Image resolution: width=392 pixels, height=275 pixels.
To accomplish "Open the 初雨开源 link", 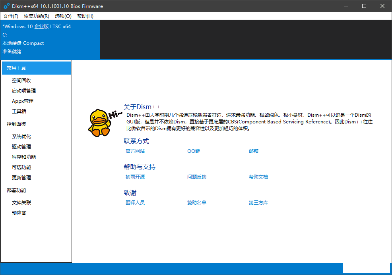I will pos(135,177).
